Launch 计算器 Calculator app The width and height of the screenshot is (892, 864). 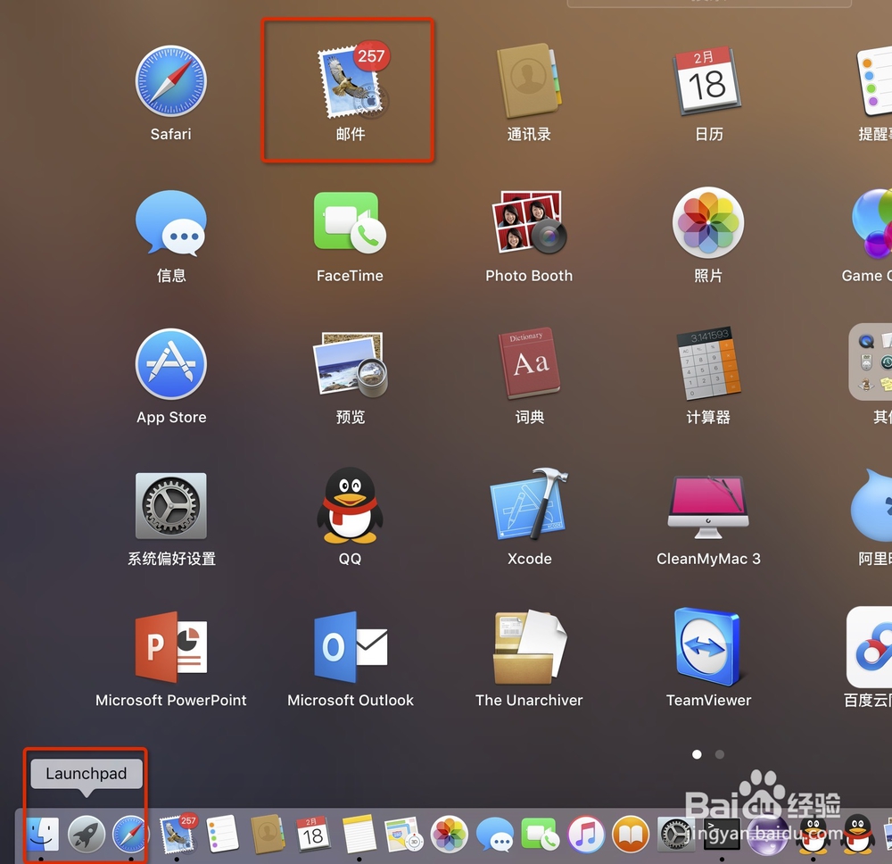708,363
